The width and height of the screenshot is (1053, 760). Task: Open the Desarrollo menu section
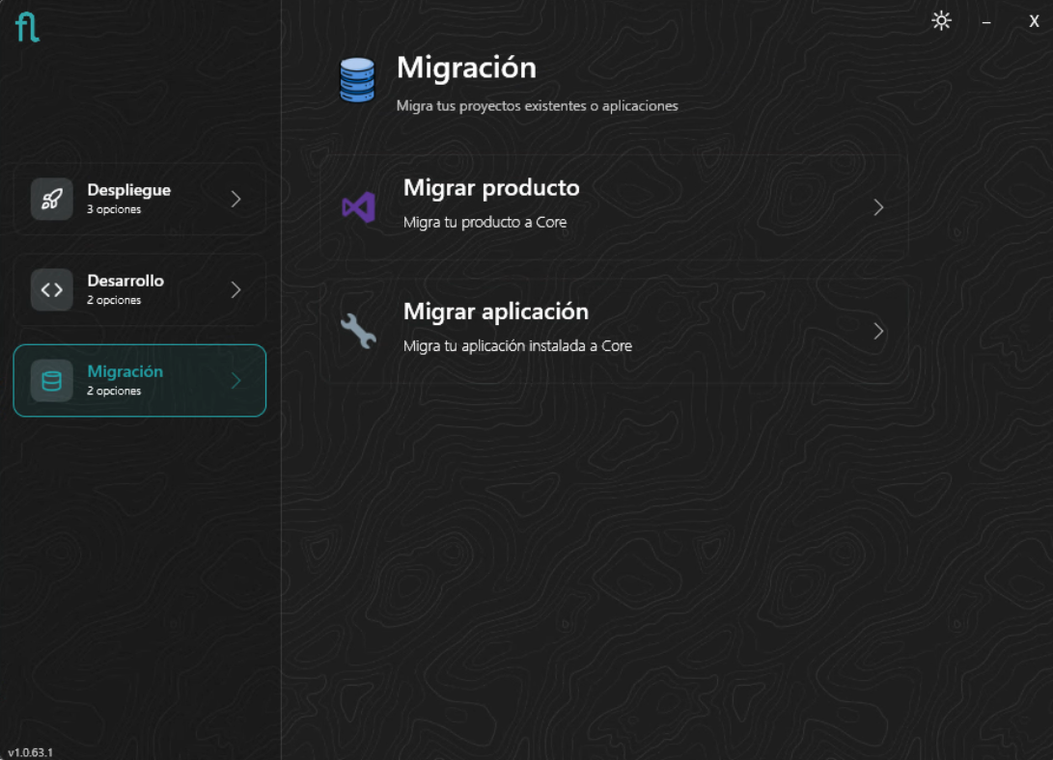[x=140, y=289]
